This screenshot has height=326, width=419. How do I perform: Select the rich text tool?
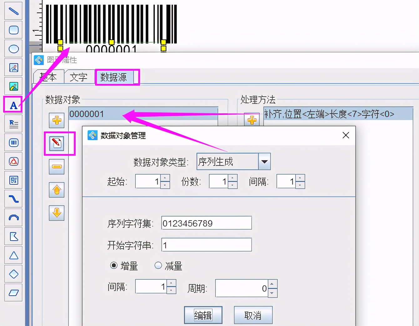13,124
